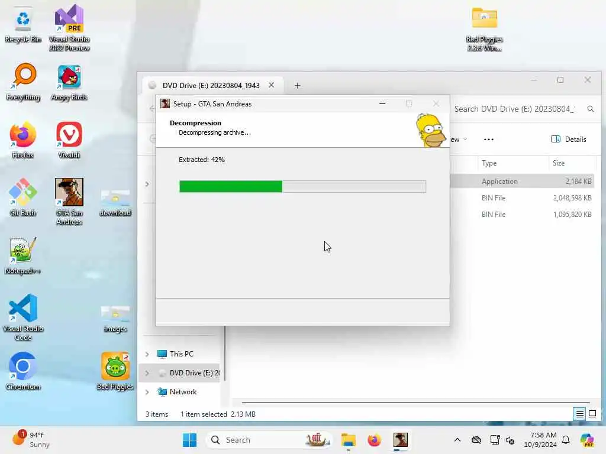Viewport: 606px width, 454px height.
Task: Click the horizontal scrollbar in Explorer
Action: (x=416, y=403)
